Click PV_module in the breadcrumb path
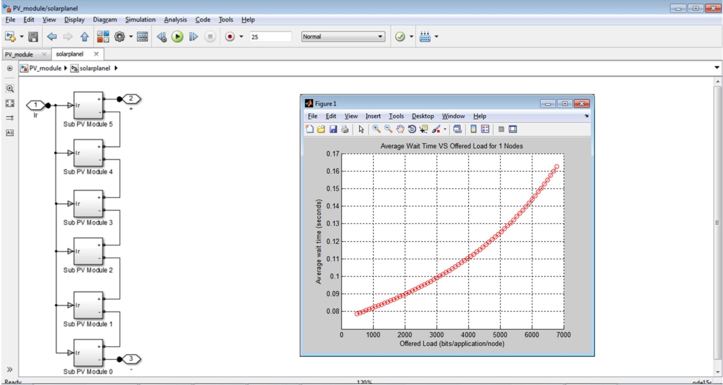Screen dimensions: 723x385 tap(45, 68)
